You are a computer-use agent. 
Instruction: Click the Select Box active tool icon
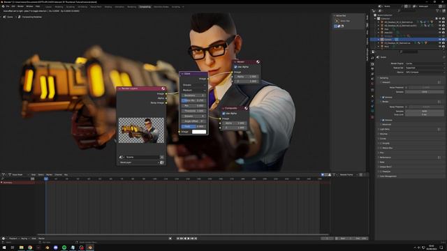pyautogui.click(x=337, y=21)
